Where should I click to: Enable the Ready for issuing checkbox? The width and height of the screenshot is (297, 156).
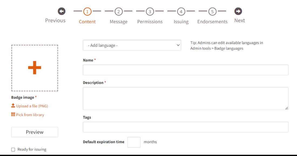[x=13, y=150]
